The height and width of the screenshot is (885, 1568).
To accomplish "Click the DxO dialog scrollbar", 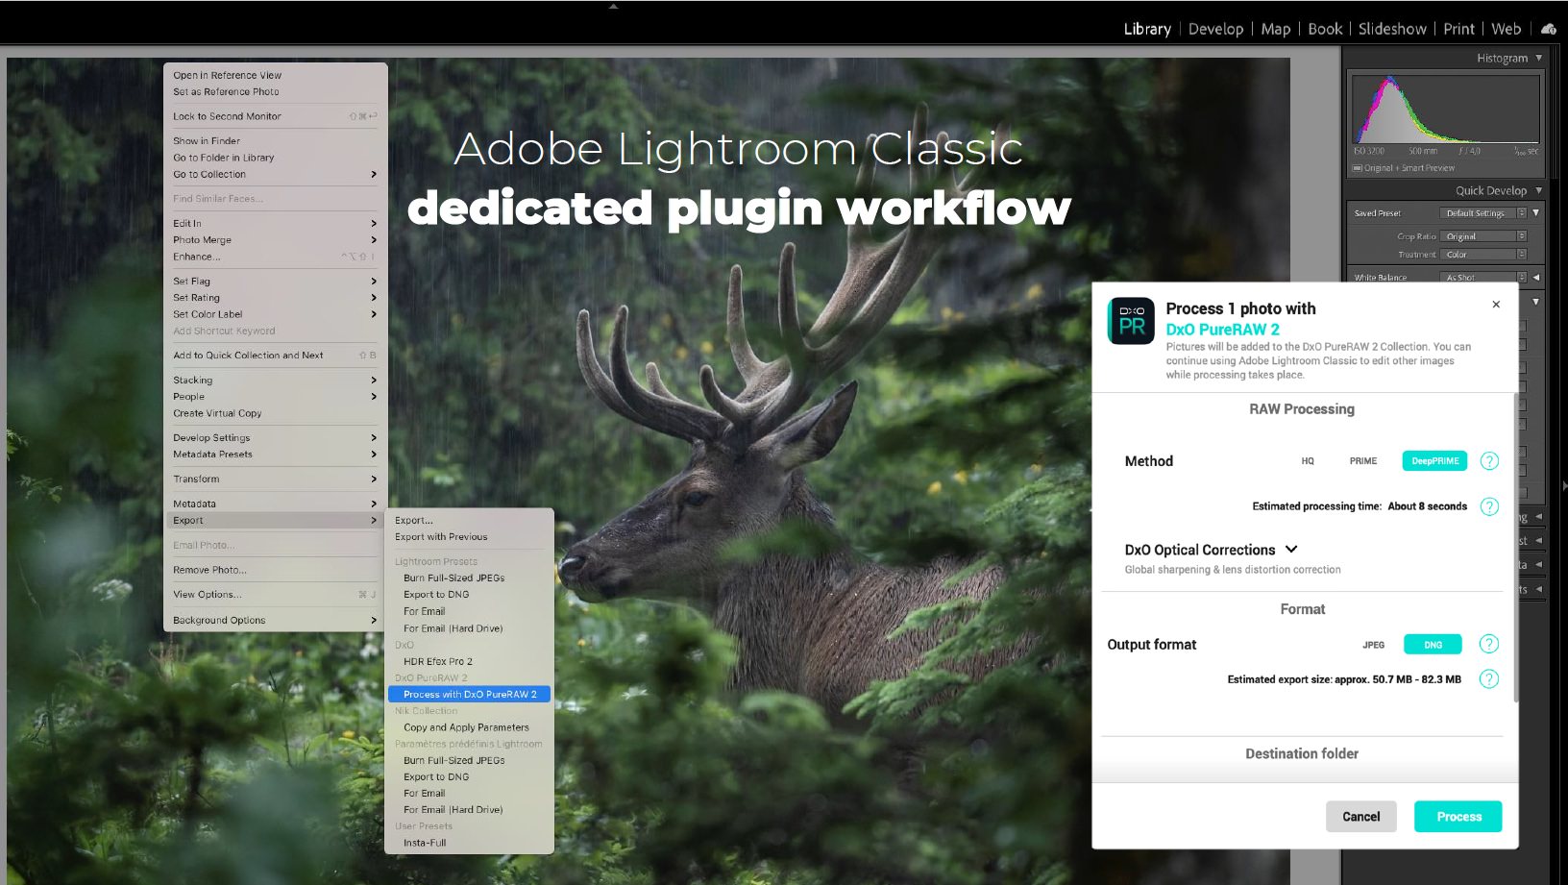I will pos(1516,546).
